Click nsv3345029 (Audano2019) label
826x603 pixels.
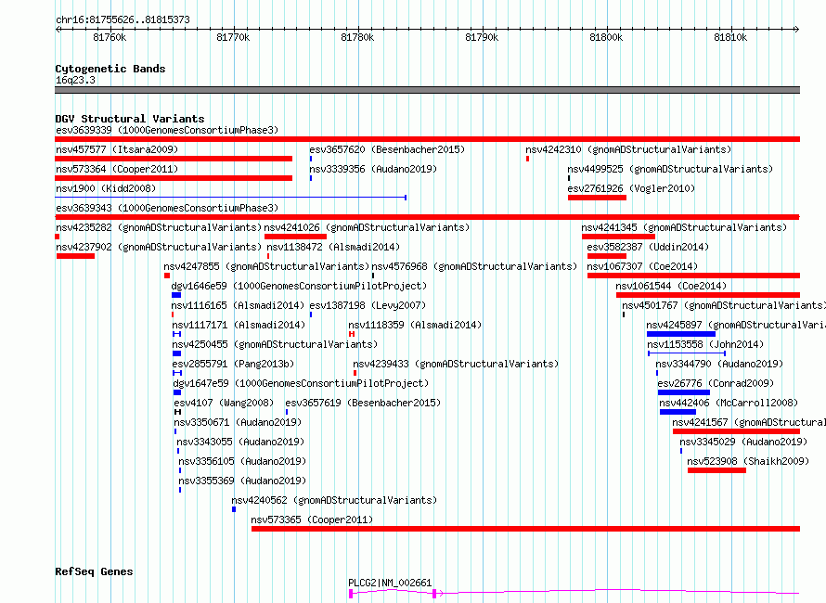[743, 442]
